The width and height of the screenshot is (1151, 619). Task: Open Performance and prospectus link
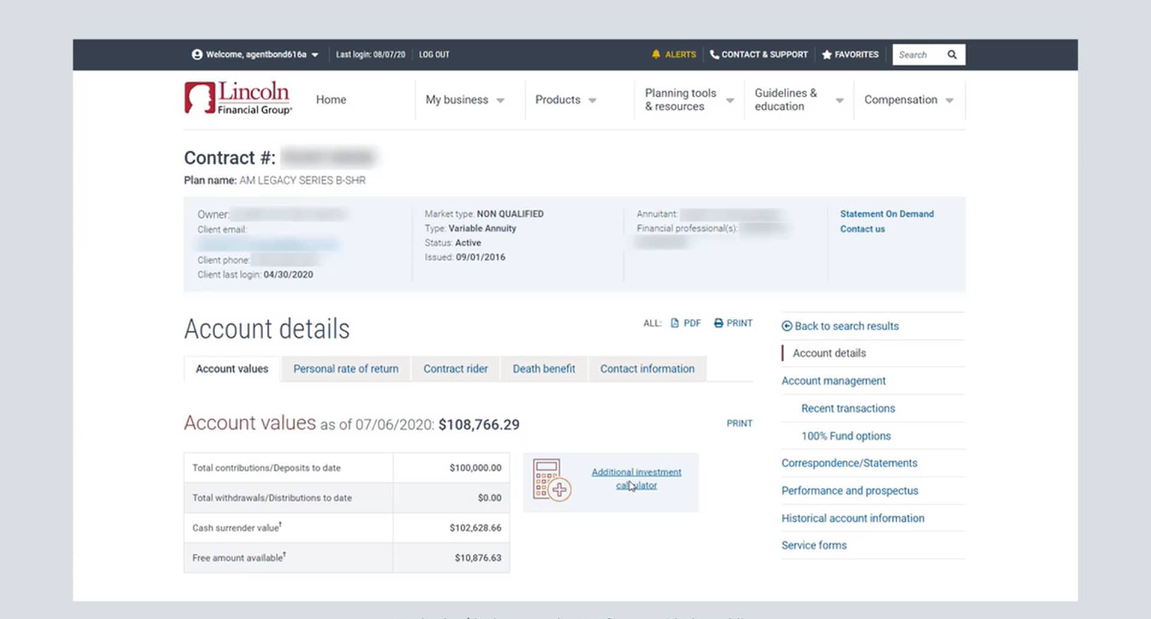tap(849, 491)
